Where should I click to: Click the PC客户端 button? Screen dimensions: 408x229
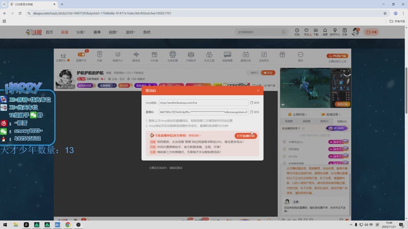click(337, 56)
